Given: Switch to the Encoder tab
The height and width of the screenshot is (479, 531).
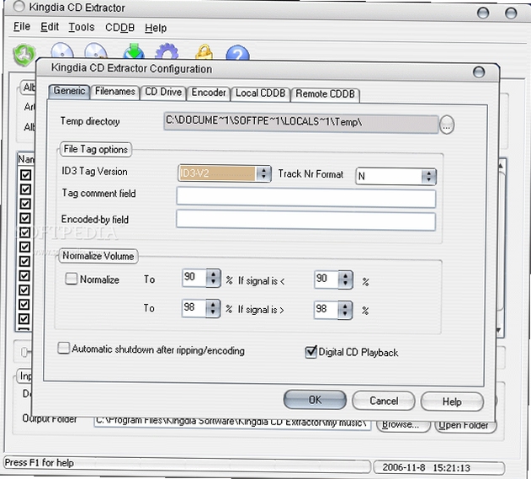Looking at the screenshot, I should point(208,93).
